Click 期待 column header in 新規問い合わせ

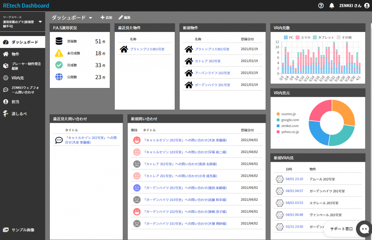coord(134,130)
